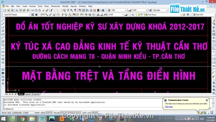Screen dimensions: 216x122
Task: Close the Communication Center balloon
Action: click(207, 100)
